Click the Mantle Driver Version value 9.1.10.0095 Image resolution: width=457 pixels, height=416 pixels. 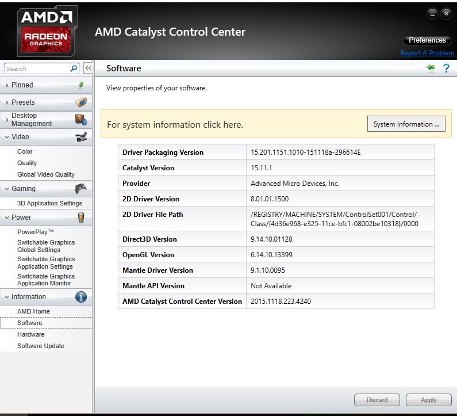[x=267, y=270]
